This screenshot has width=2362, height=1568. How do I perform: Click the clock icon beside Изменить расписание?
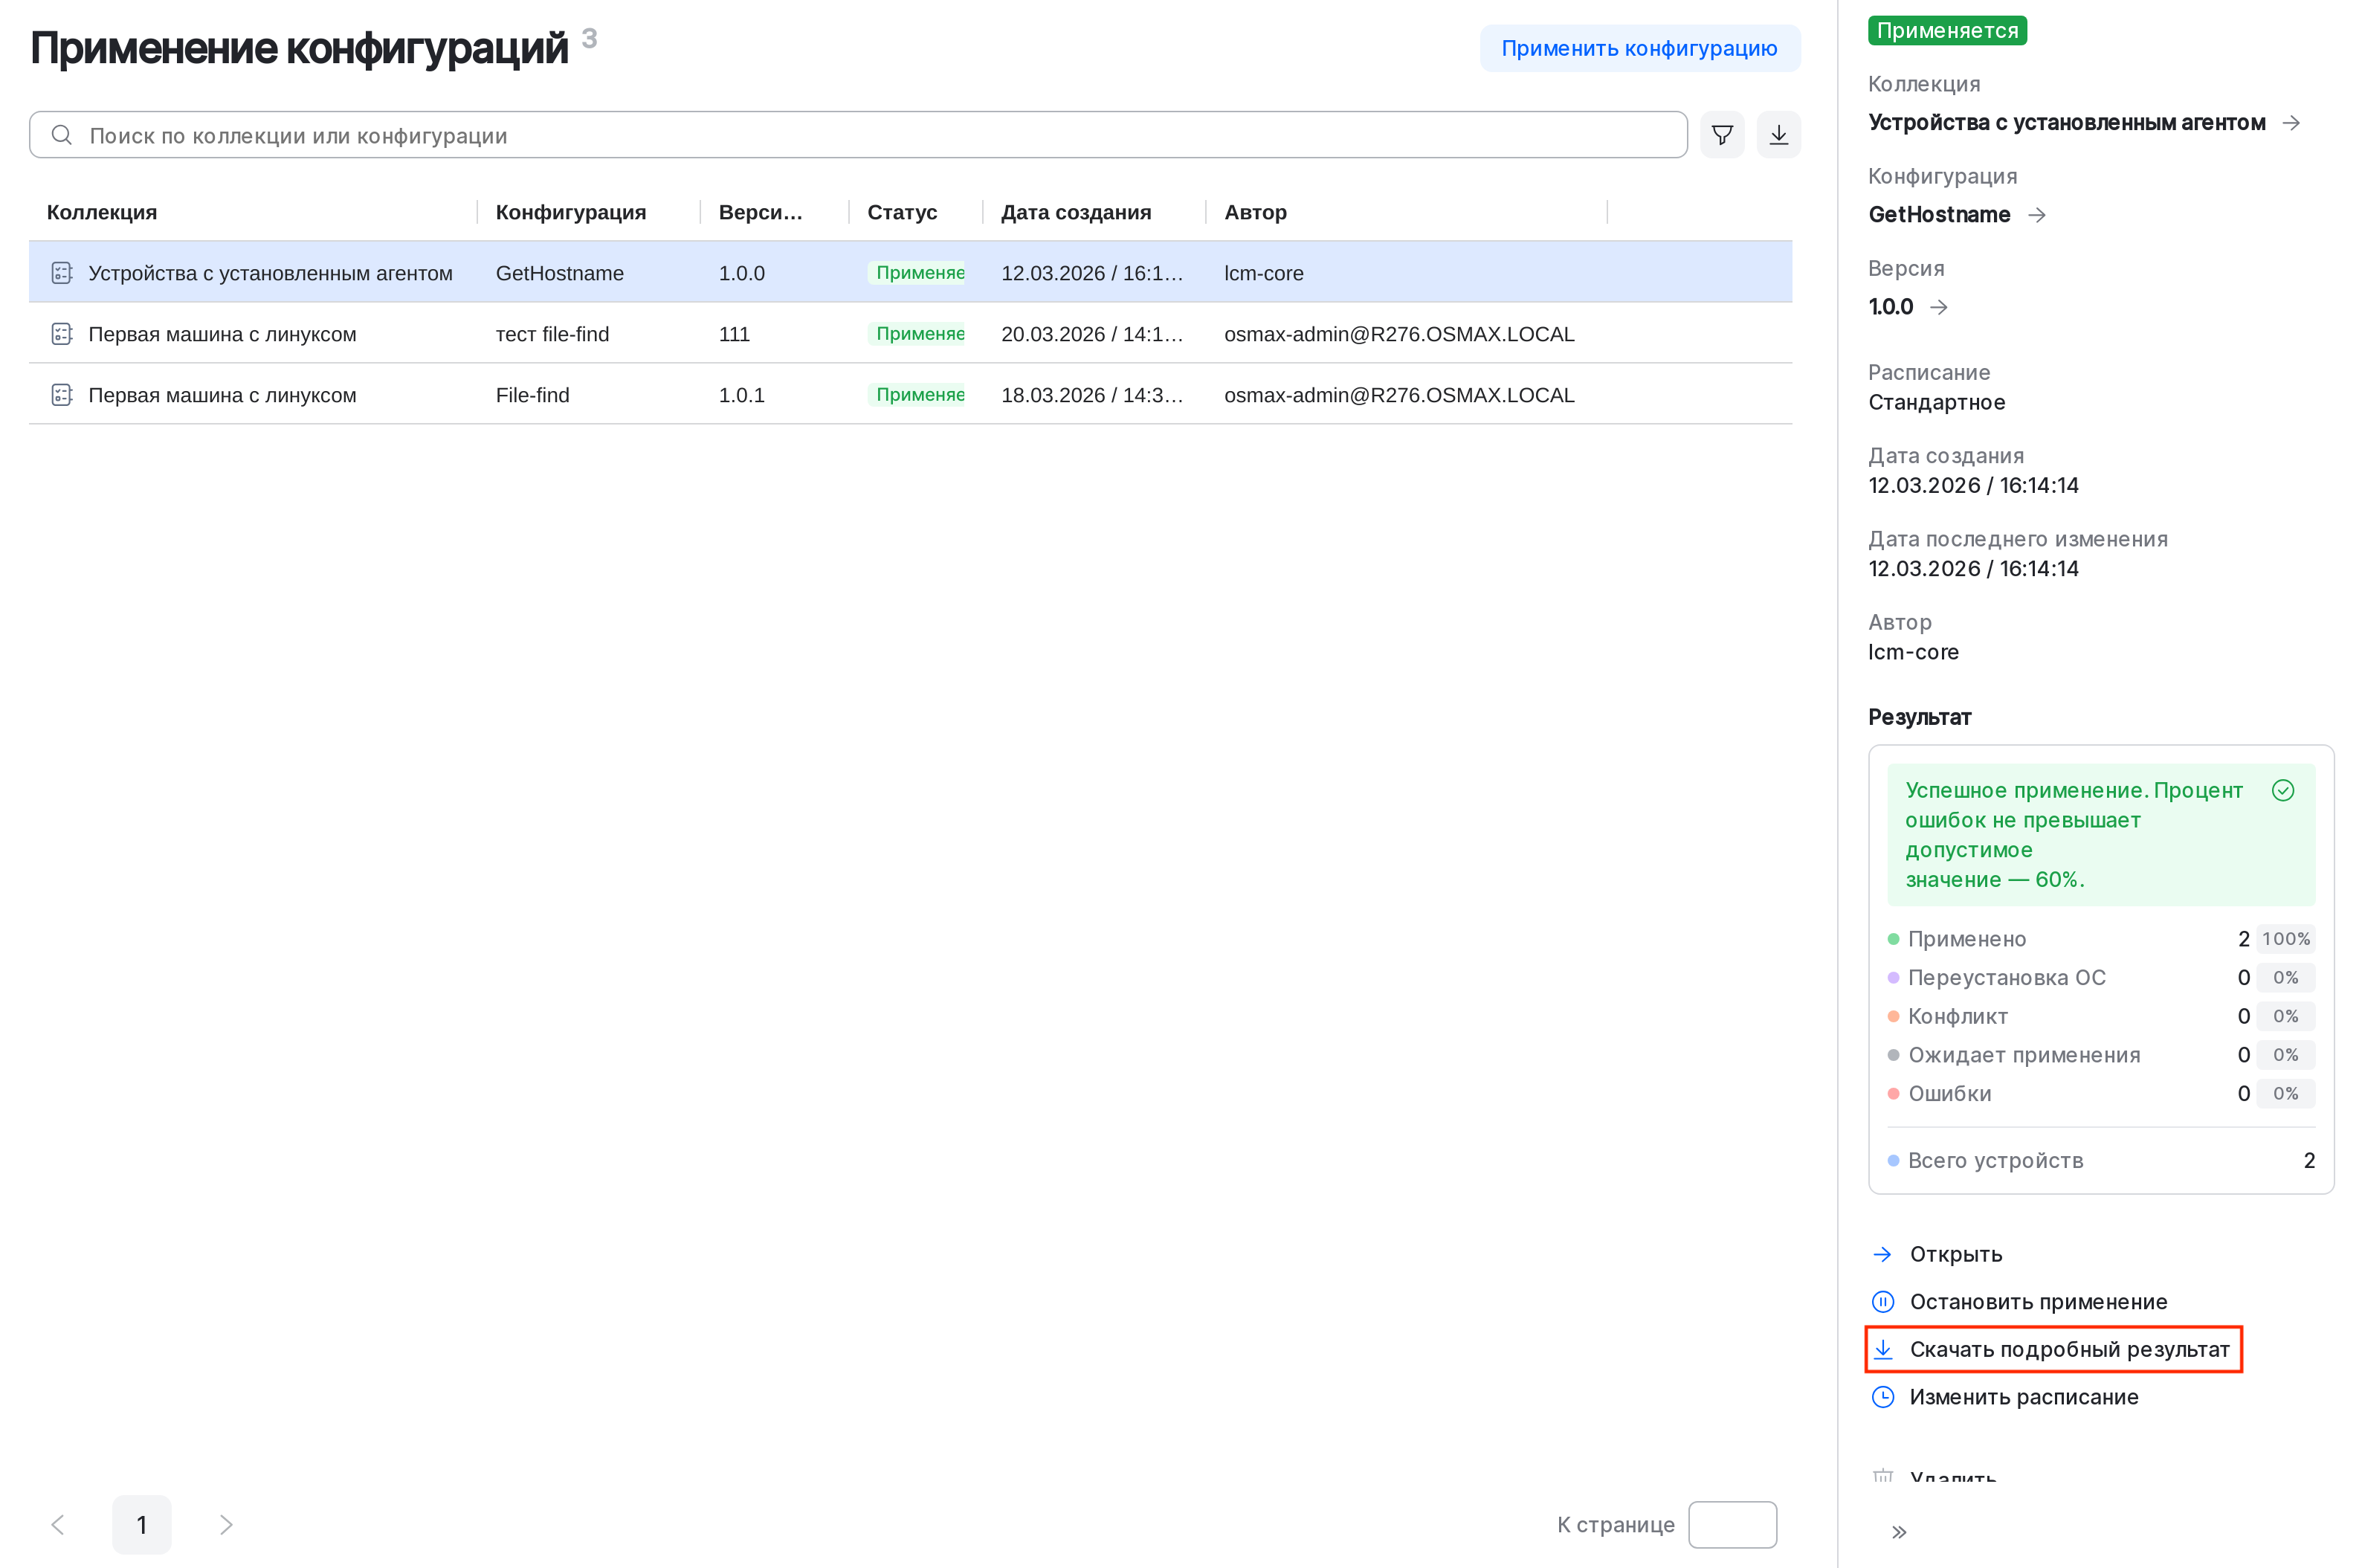pyautogui.click(x=1884, y=1396)
